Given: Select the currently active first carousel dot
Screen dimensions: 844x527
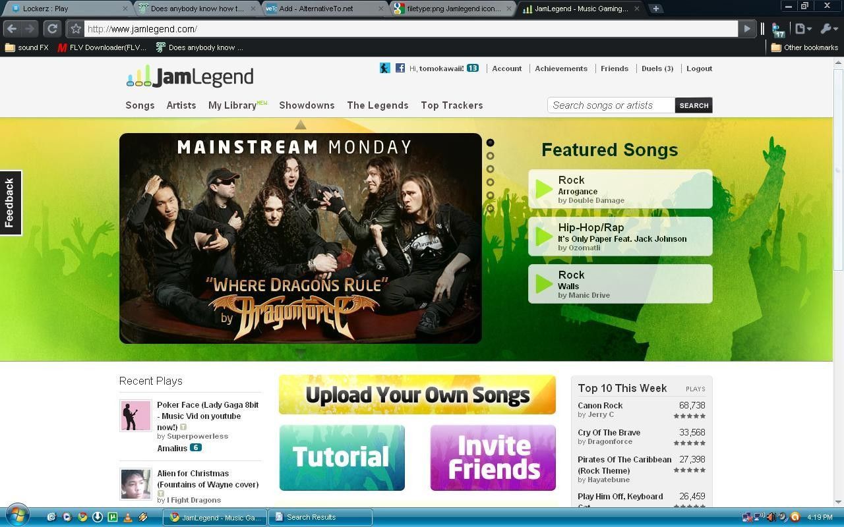Looking at the screenshot, I should pyautogui.click(x=491, y=142).
